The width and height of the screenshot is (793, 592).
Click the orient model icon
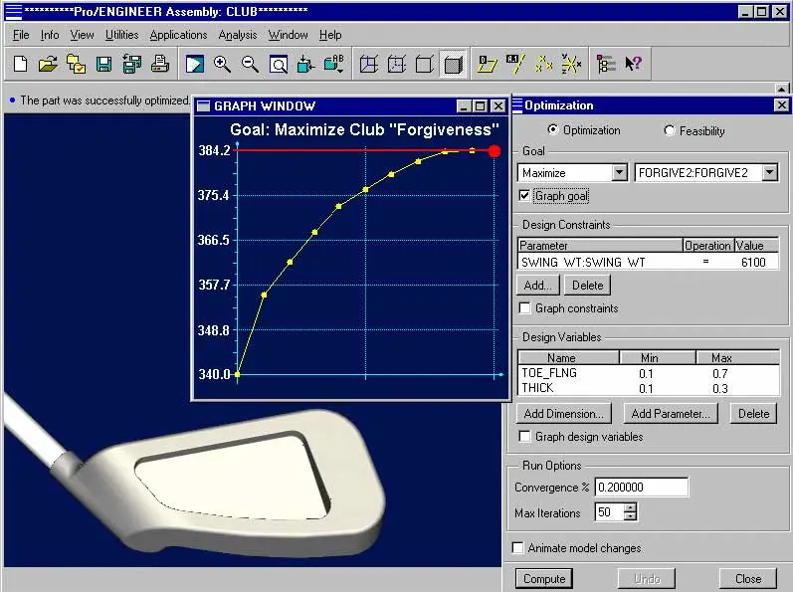coord(305,65)
